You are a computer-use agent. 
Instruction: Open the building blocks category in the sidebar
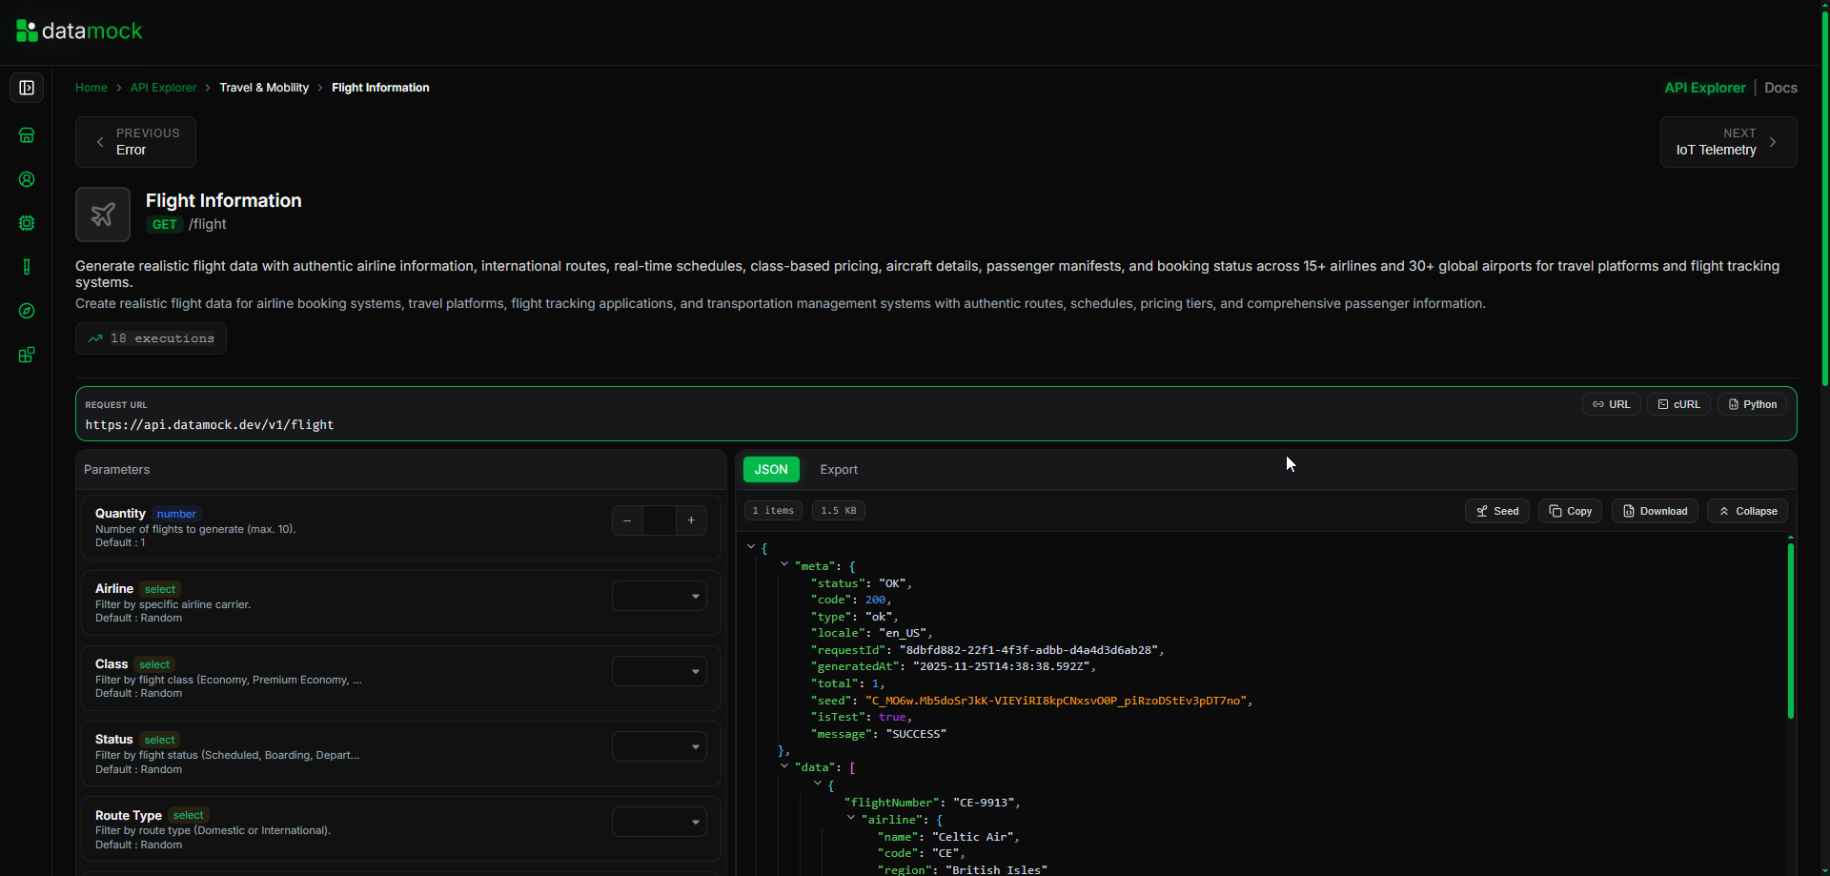point(27,355)
